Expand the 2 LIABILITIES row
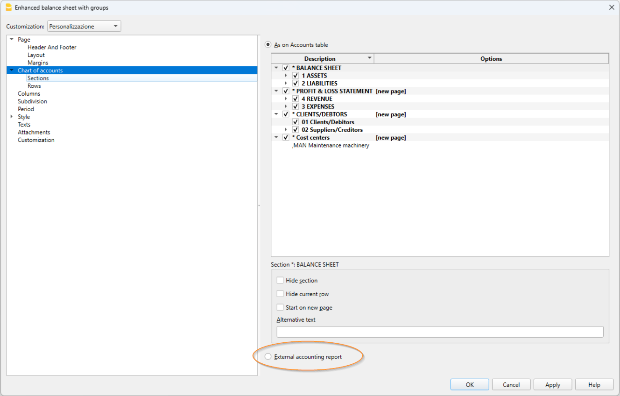This screenshot has width=620, height=396. [286, 83]
